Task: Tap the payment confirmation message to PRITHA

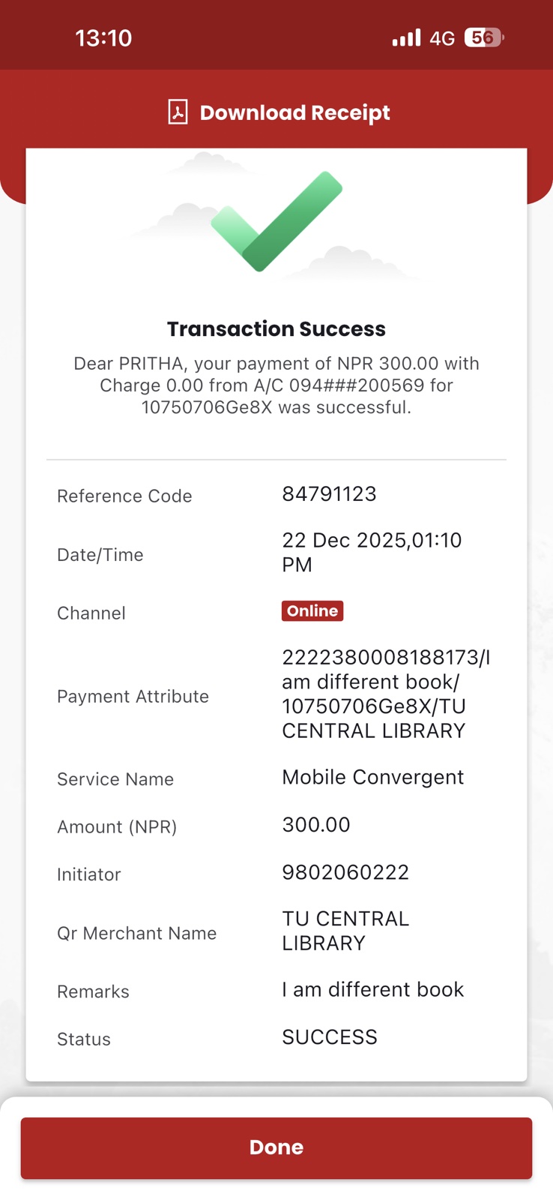Action: click(276, 385)
